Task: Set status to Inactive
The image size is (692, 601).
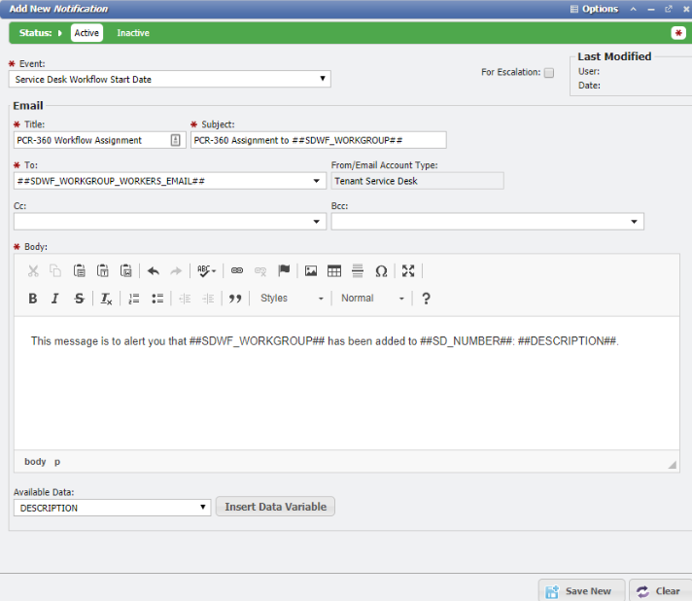Action: point(133,33)
